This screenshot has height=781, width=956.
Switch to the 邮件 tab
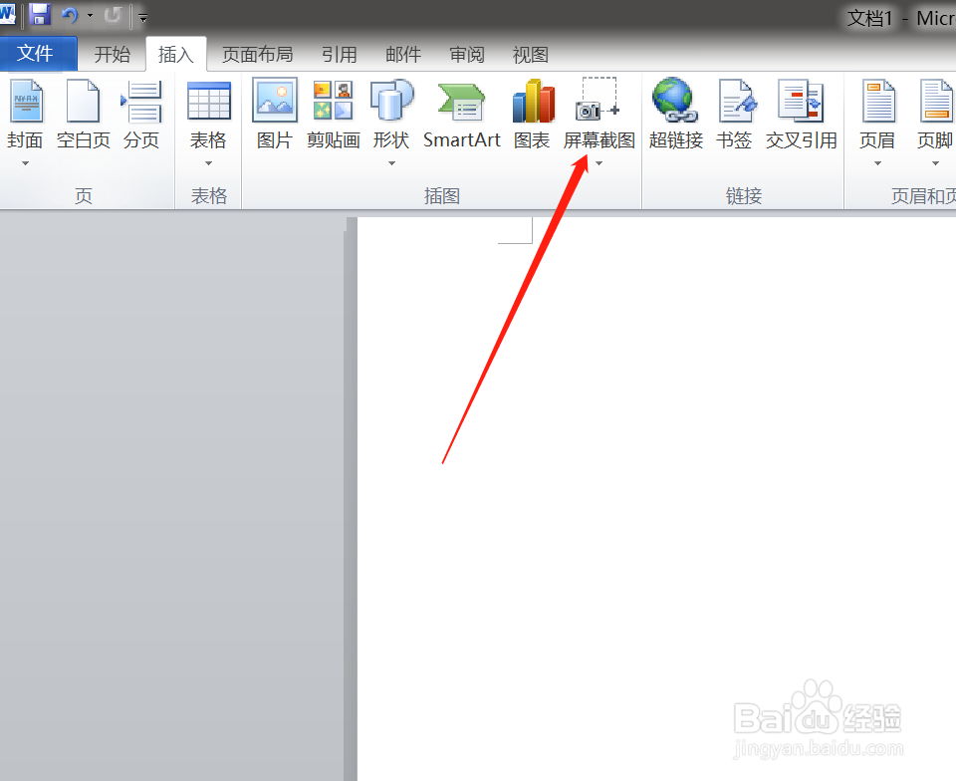tap(403, 55)
